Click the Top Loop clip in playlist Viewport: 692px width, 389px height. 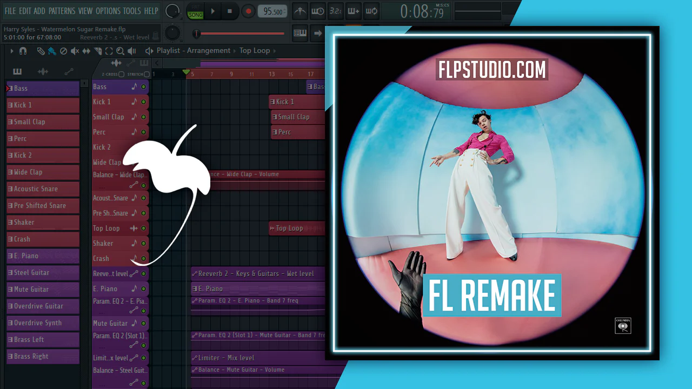point(297,228)
